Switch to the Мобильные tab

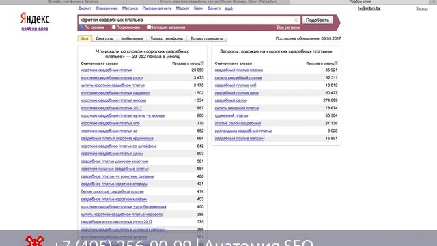pos(132,38)
